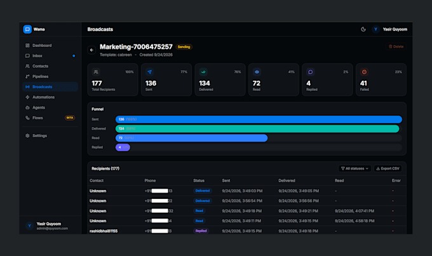The image size is (432, 256).
Task: Click the Read funnel bar
Action: click(191, 138)
